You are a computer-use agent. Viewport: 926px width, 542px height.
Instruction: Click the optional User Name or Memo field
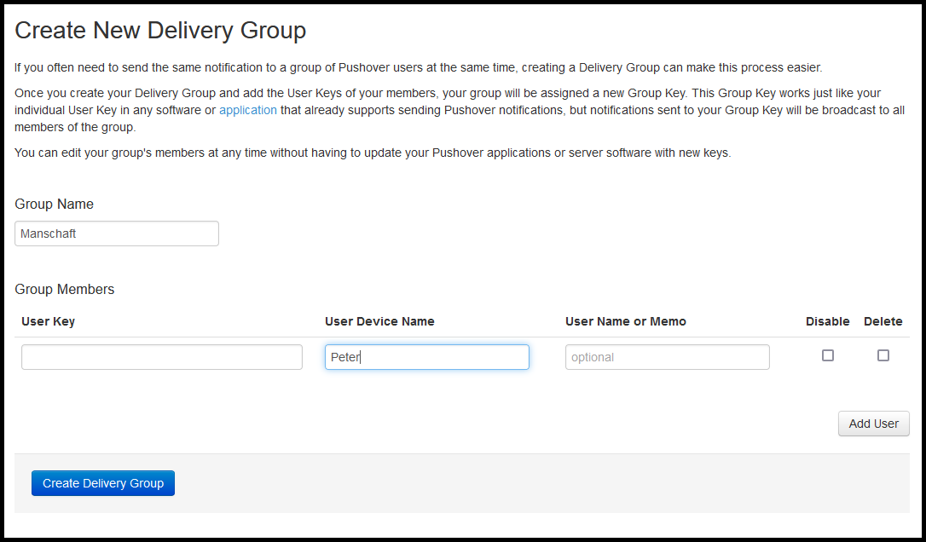point(668,357)
